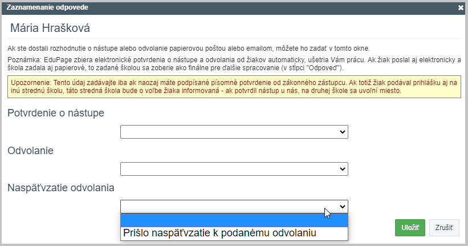Click the chevron arrow in the Odvolanie field
468x246 pixels.
pos(343,169)
